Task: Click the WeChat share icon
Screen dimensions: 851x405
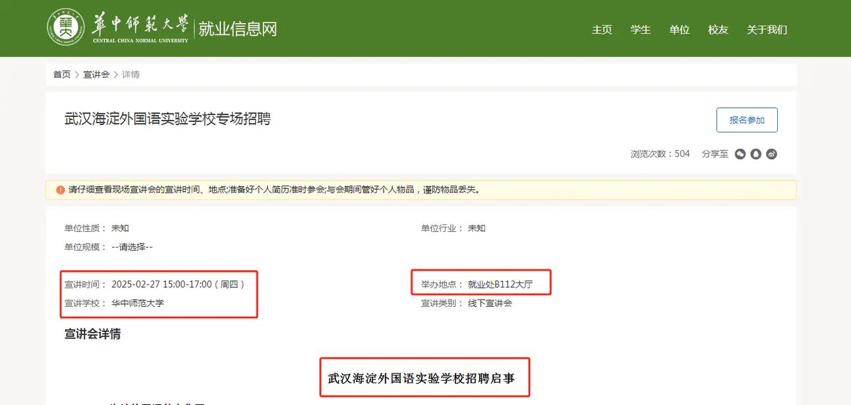Action: tap(740, 153)
